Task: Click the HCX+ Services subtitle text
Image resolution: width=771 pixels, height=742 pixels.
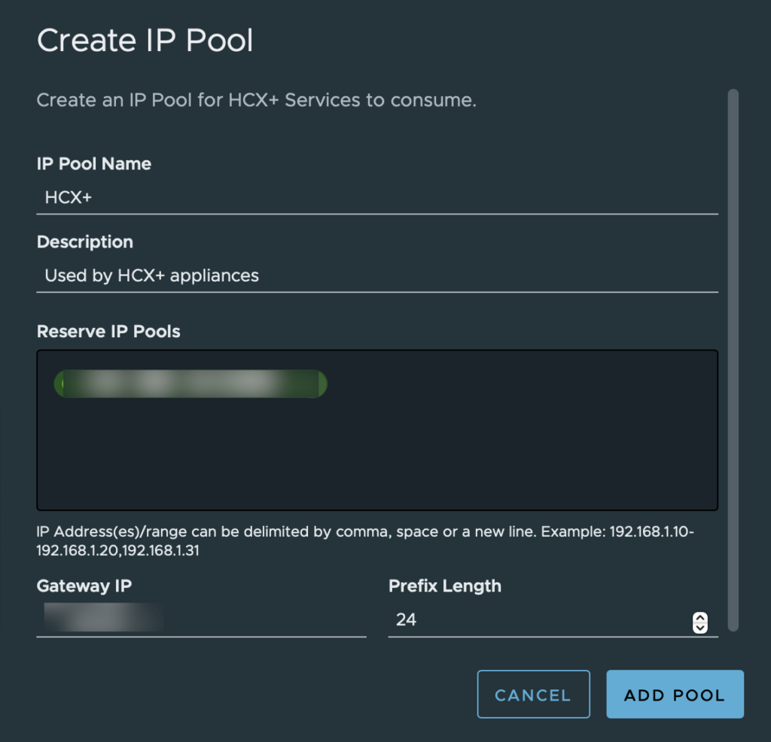Action: click(x=256, y=100)
